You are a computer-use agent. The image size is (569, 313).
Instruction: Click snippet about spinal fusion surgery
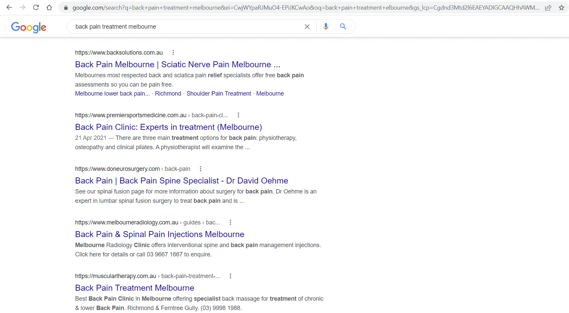coord(196,196)
